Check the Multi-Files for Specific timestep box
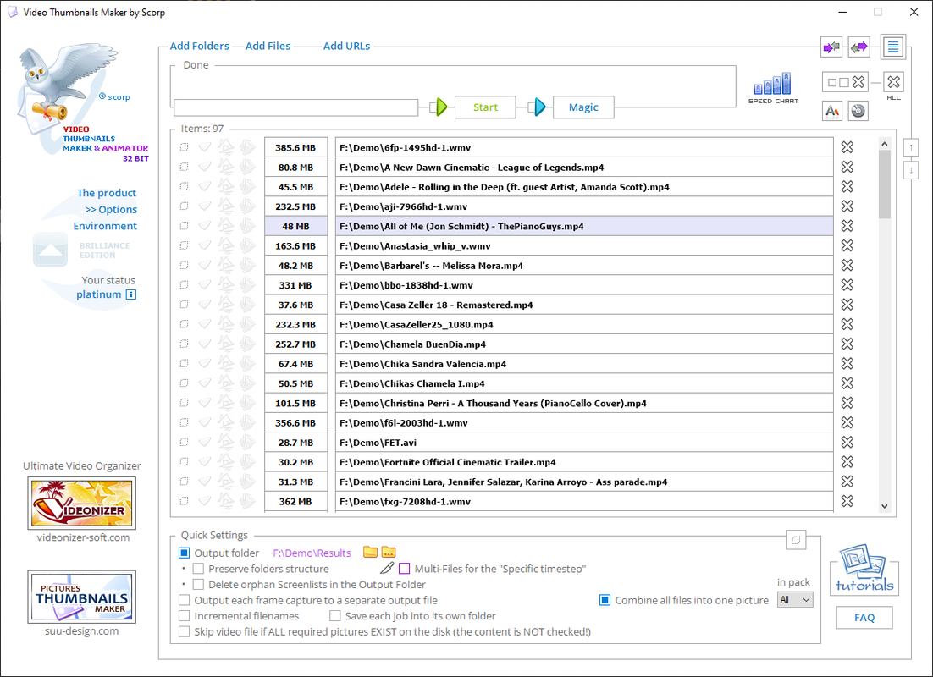The height and width of the screenshot is (677, 933). [405, 569]
